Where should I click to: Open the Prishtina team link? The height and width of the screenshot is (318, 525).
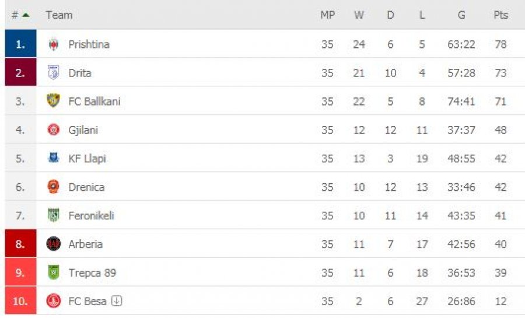(89, 44)
